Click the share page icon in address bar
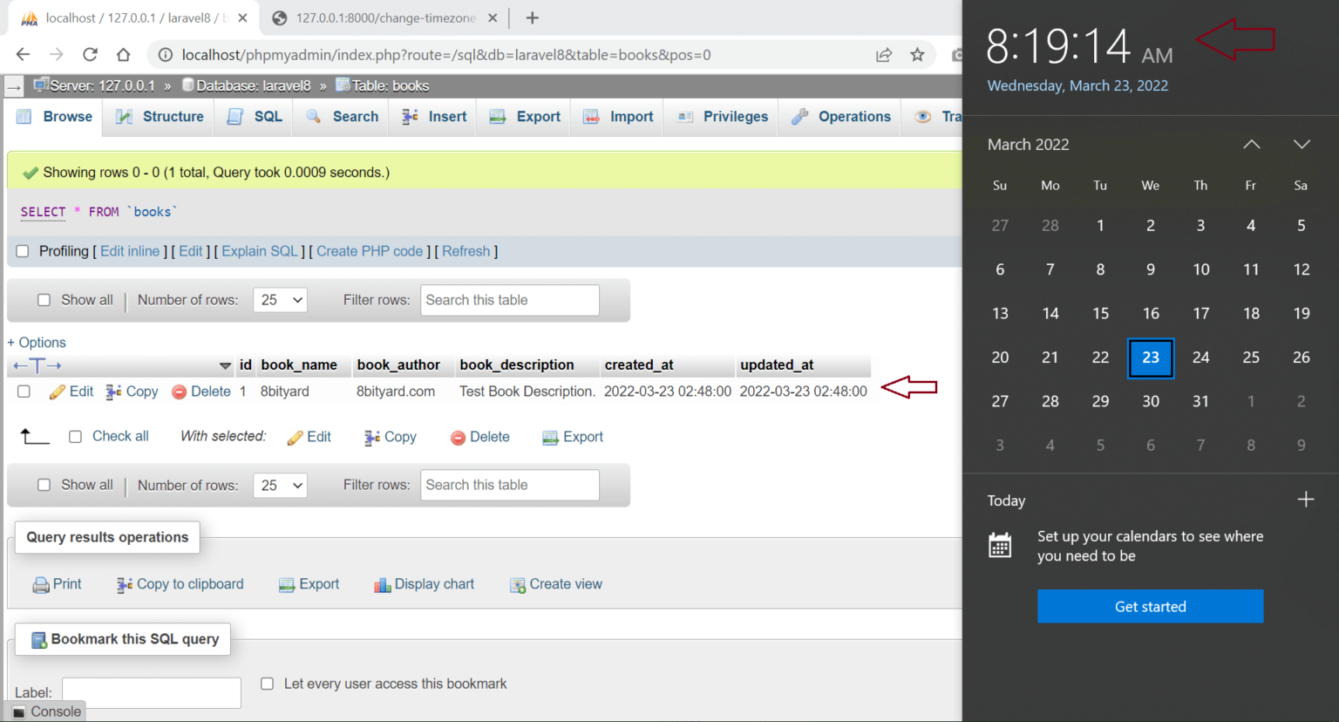Viewport: 1339px width, 722px height. click(883, 55)
